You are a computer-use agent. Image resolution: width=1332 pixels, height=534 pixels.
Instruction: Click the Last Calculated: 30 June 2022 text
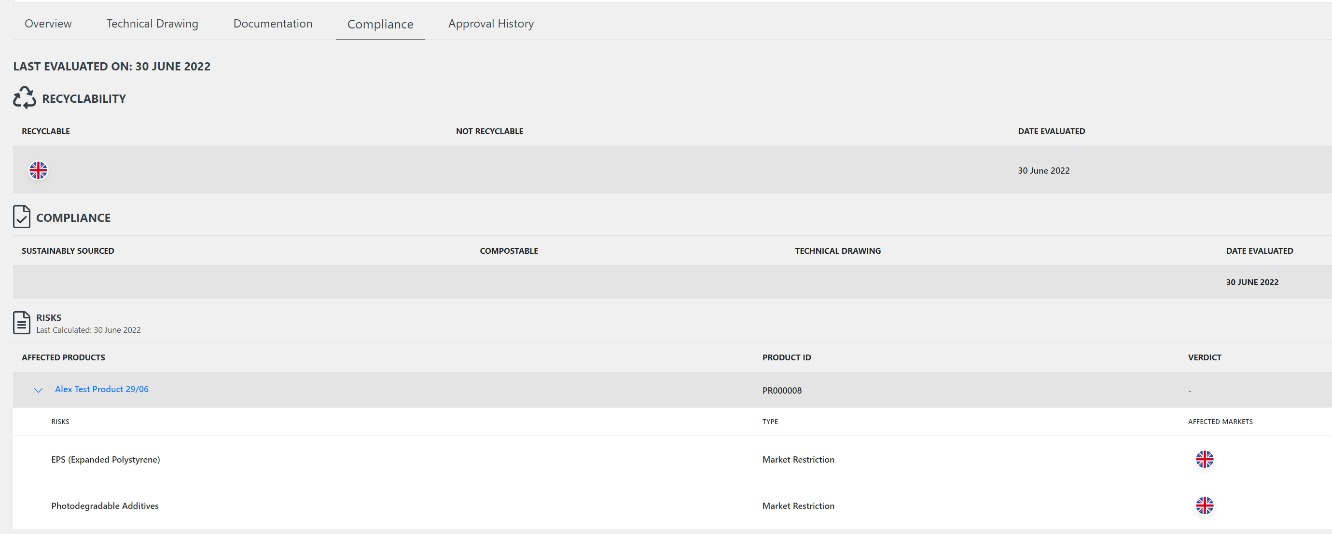click(x=88, y=330)
